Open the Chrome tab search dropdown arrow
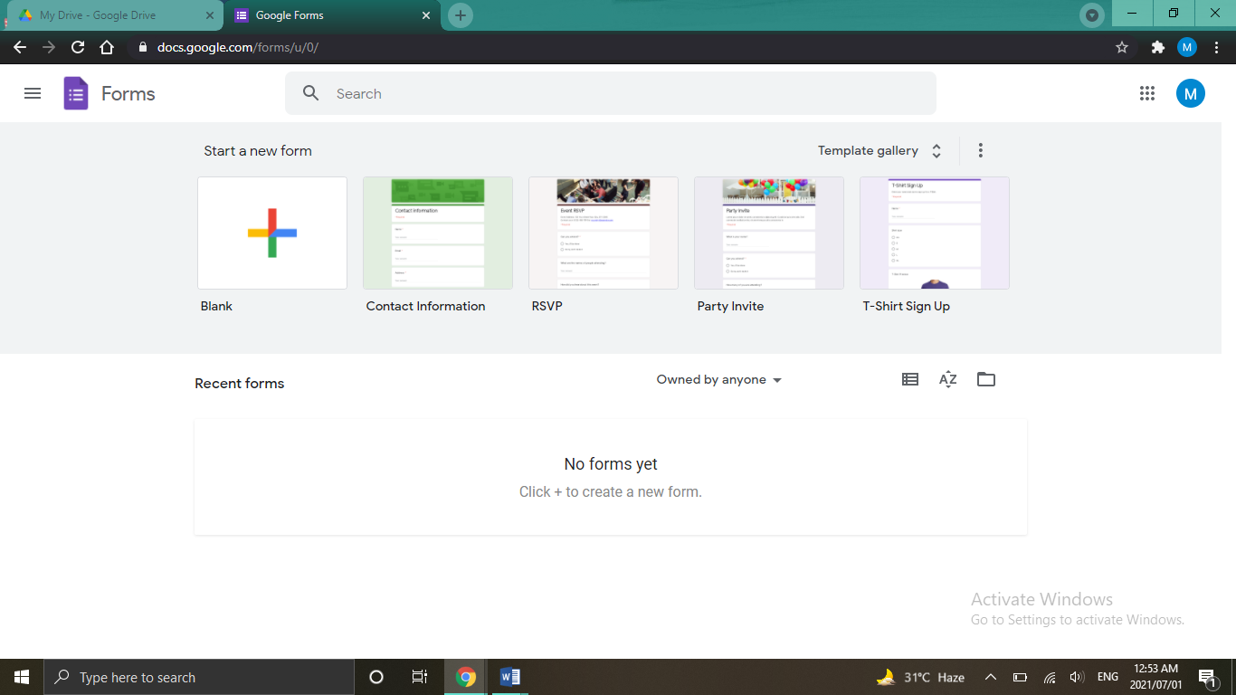 tap(1093, 15)
